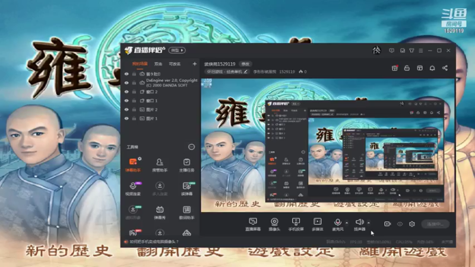Viewport: 475px width, 267px height.
Task: Open the 视频连麦 video co-stream tool
Action: (132, 189)
